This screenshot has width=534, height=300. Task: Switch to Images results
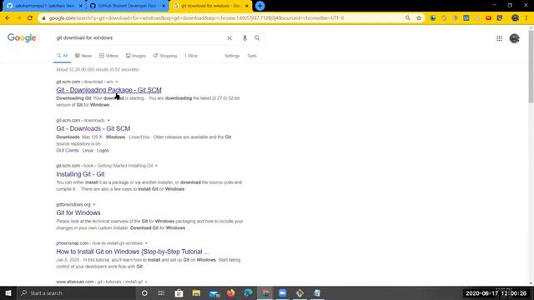[135, 56]
